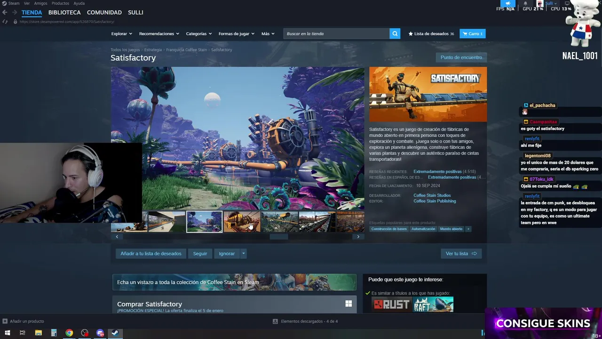Open Franquicia Coffee Stain breadcrumb
Viewport: 602px width, 339px height.
pyautogui.click(x=186, y=50)
